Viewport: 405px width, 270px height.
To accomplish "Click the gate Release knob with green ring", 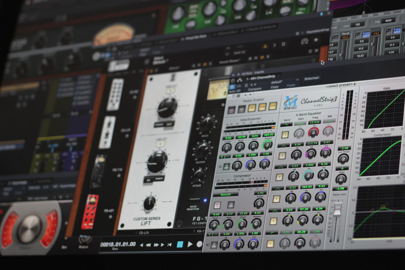I will pyautogui.click(x=267, y=145).
